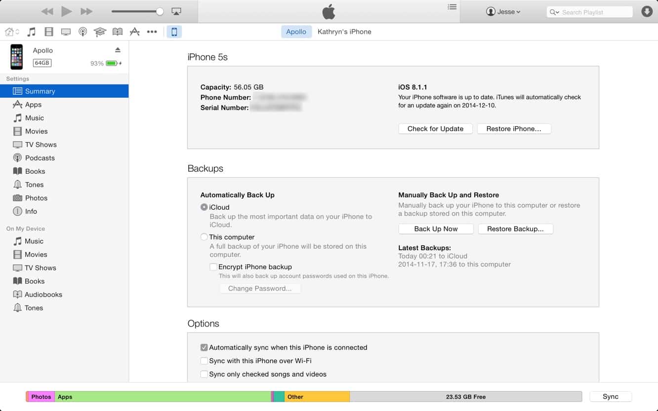Open the iTunes U graduation cap icon
The image size is (658, 411).
point(100,32)
